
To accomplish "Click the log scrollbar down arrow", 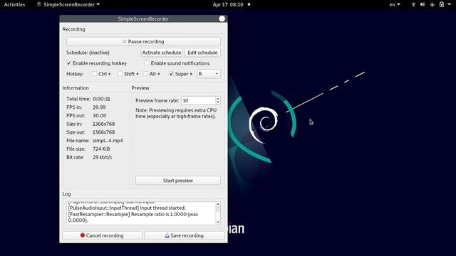I will point(218,223).
